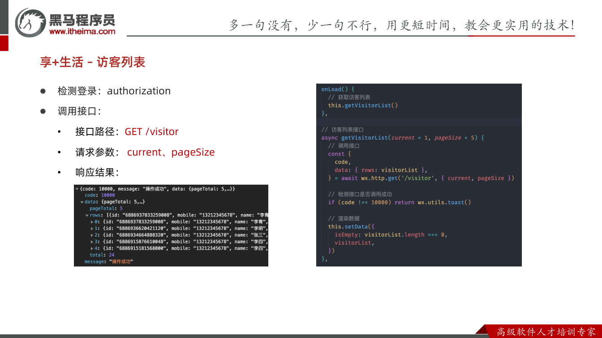
Task: Click the wx.http.get('/visitor') code line
Action: 421,178
